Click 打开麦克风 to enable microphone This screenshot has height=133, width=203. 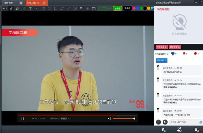pos(175,47)
